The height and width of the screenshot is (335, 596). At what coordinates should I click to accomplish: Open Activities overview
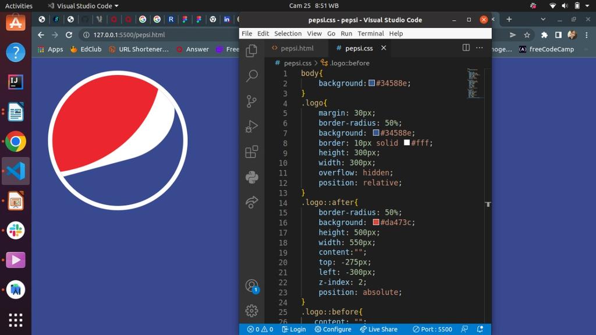point(19,6)
